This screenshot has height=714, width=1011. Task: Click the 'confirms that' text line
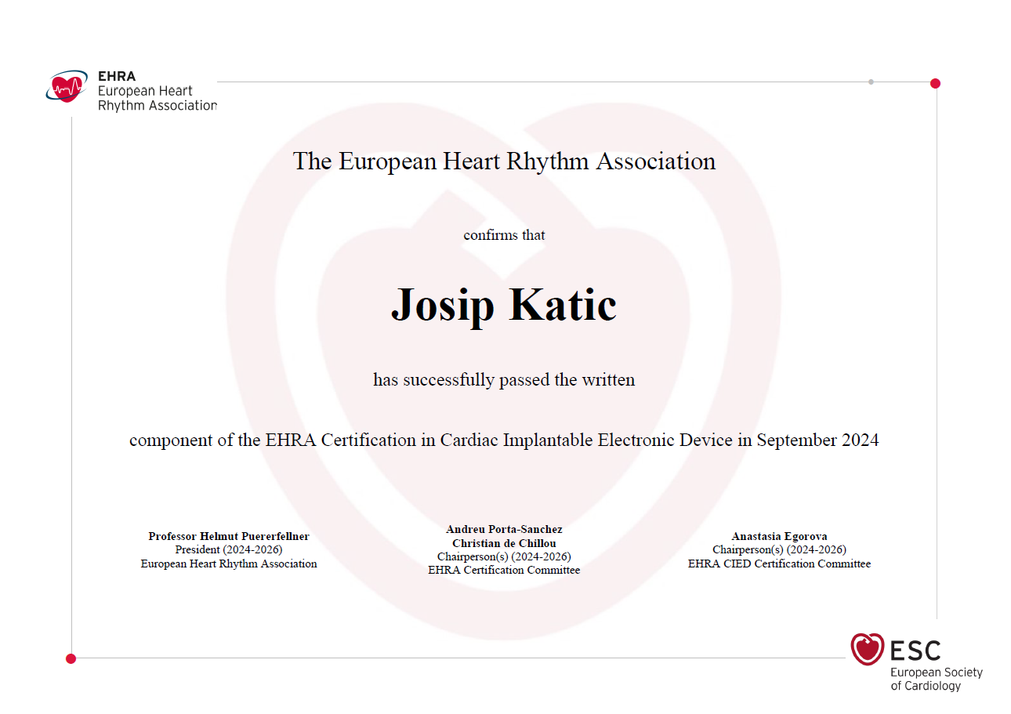click(x=504, y=235)
